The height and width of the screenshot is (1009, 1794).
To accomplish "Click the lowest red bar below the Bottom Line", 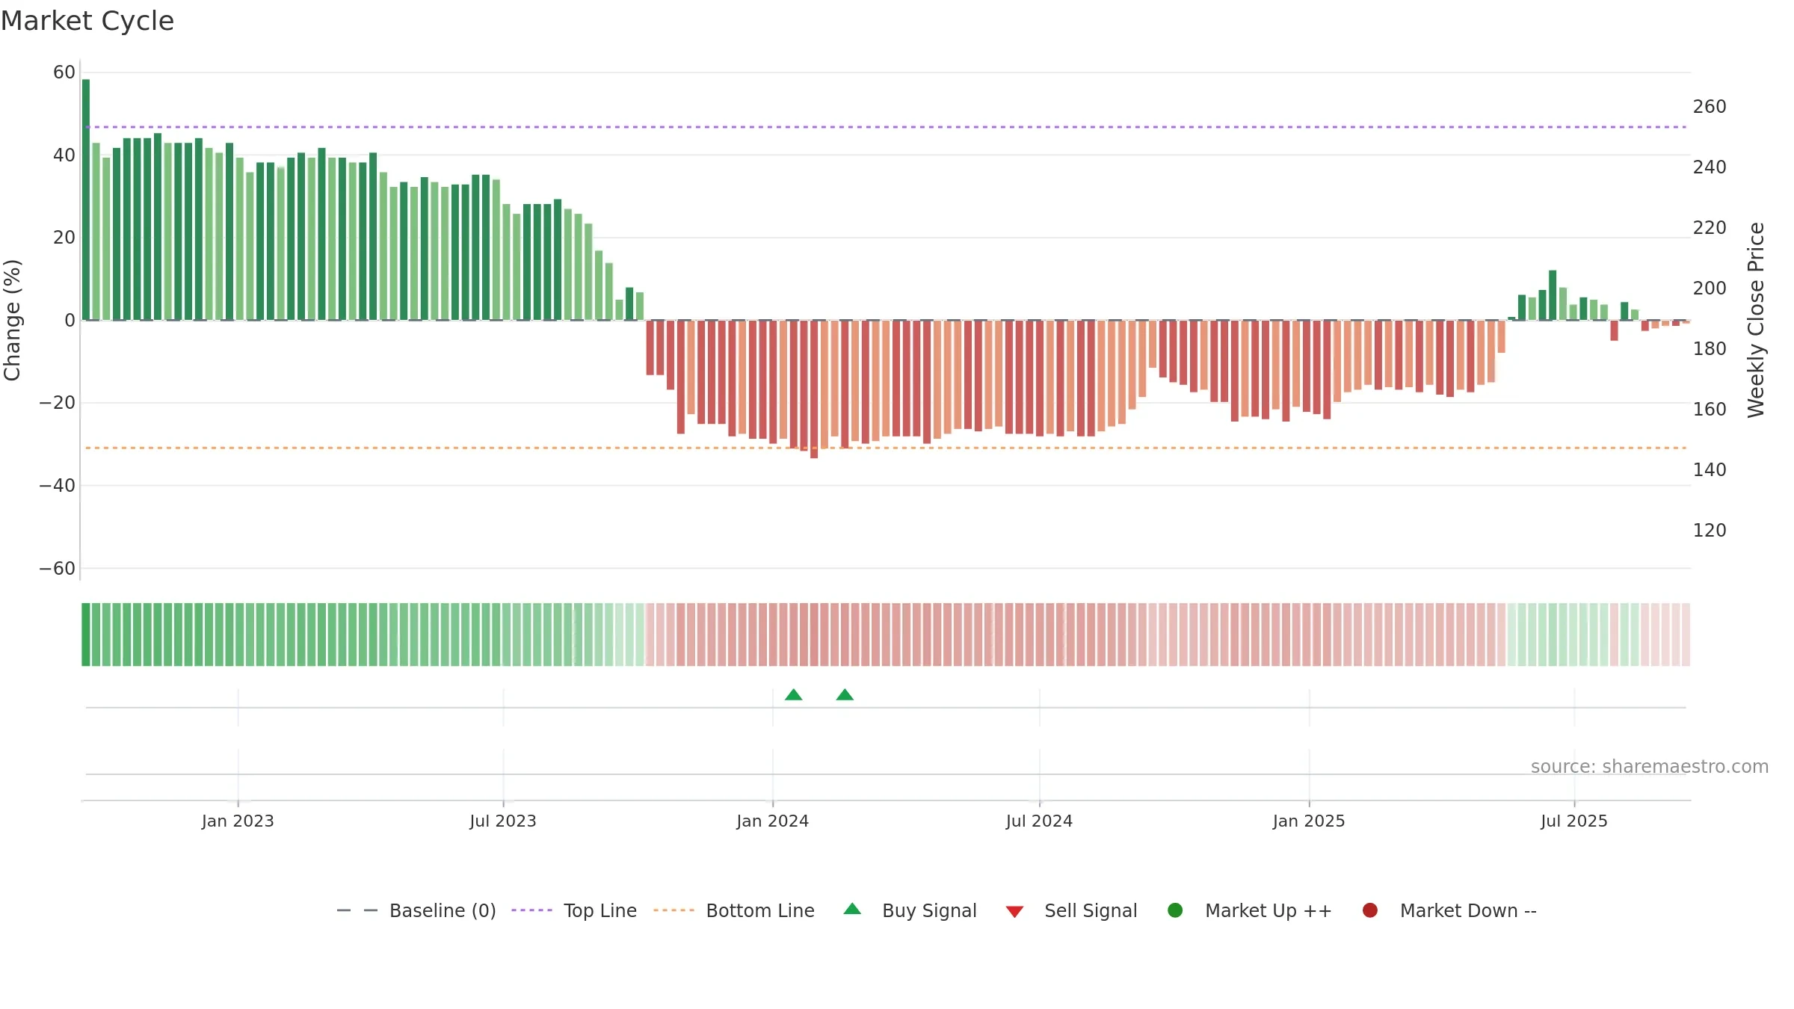I will coord(814,389).
